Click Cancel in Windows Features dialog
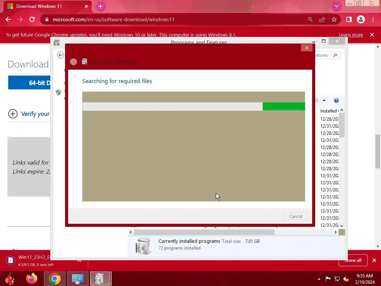381x286 pixels. [296, 216]
